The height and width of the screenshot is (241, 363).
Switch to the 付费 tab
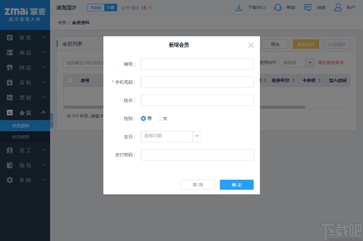pos(110,7)
